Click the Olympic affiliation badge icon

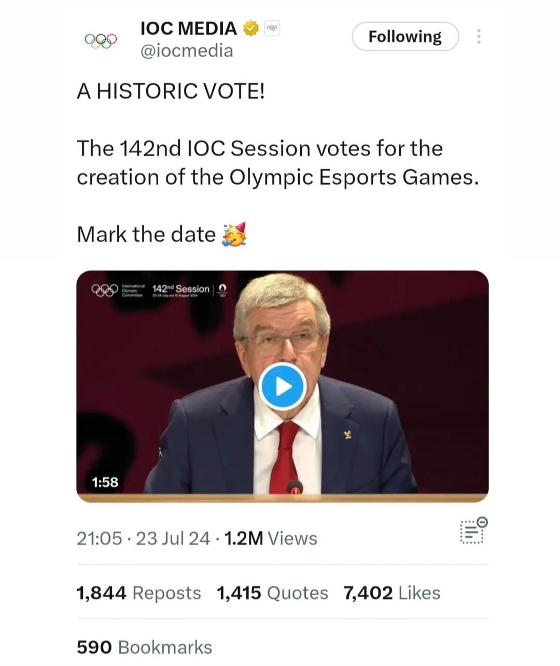click(272, 28)
